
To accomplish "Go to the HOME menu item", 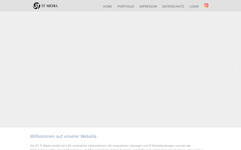I will point(107,6).
